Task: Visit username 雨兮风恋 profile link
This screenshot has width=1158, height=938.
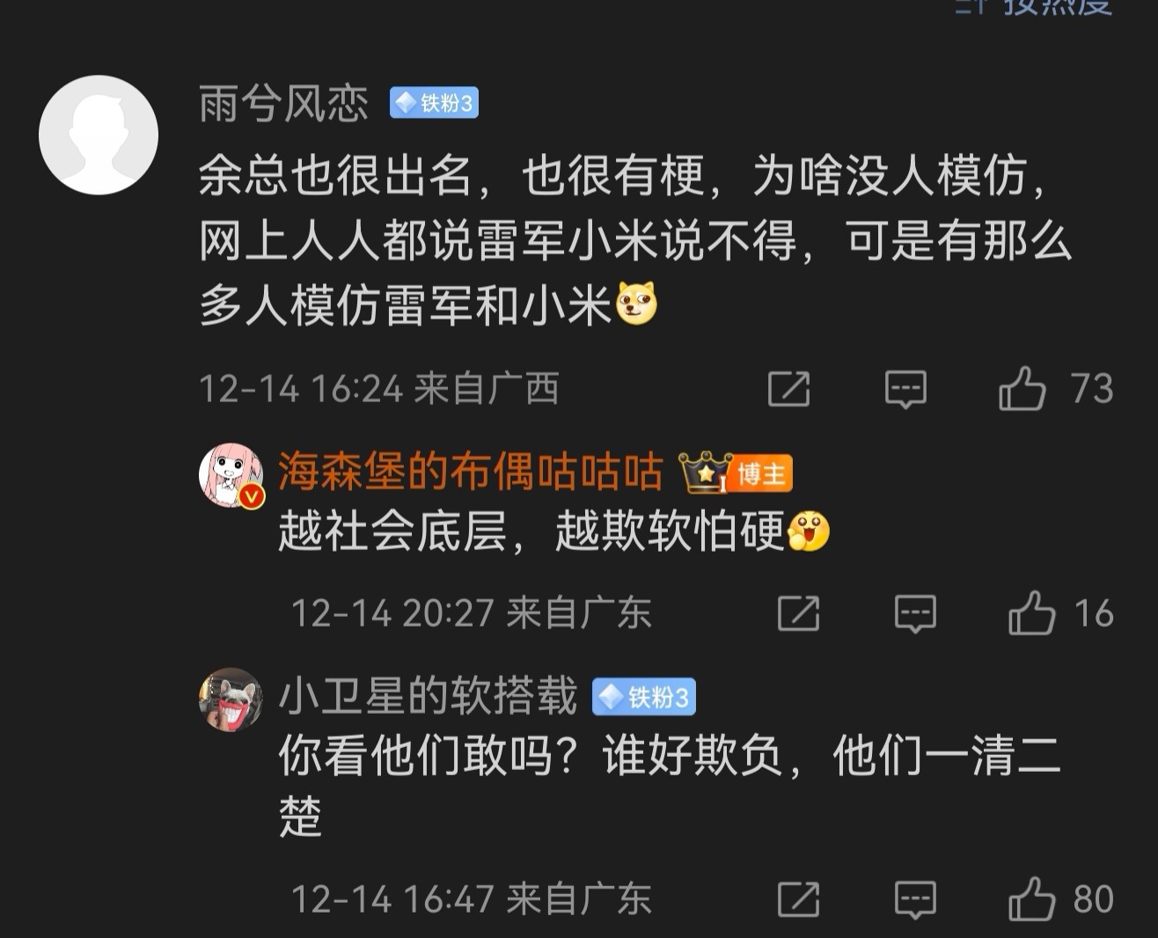Action: 283,104
